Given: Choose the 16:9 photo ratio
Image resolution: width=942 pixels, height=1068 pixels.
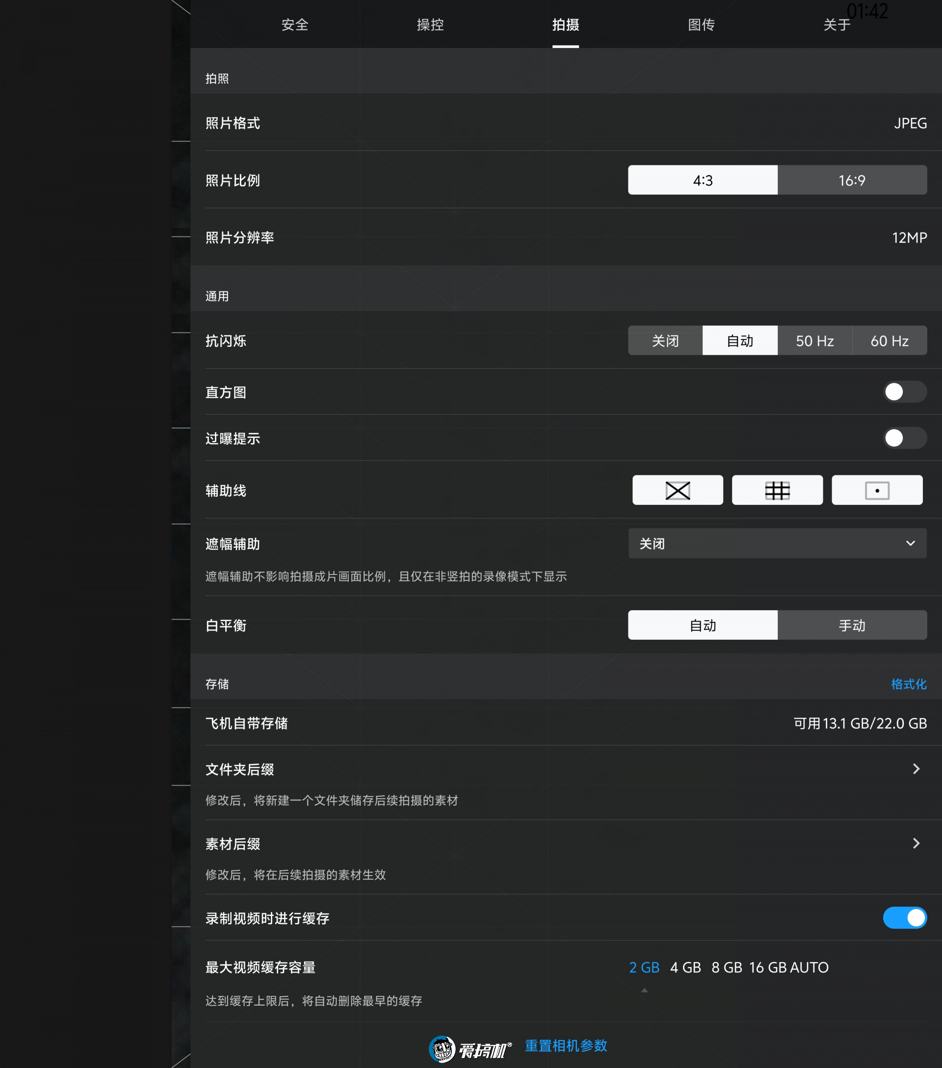Looking at the screenshot, I should (x=852, y=180).
